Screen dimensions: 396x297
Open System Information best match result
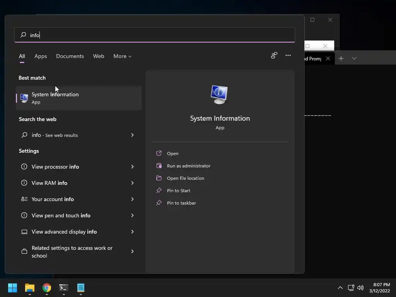[79, 98]
